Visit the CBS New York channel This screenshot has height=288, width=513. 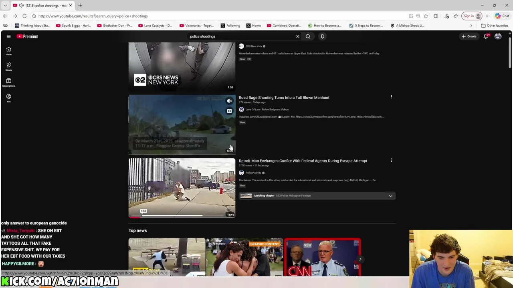tap(254, 46)
